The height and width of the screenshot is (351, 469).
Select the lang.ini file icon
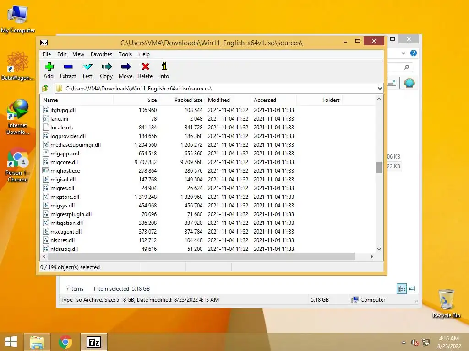tap(46, 119)
